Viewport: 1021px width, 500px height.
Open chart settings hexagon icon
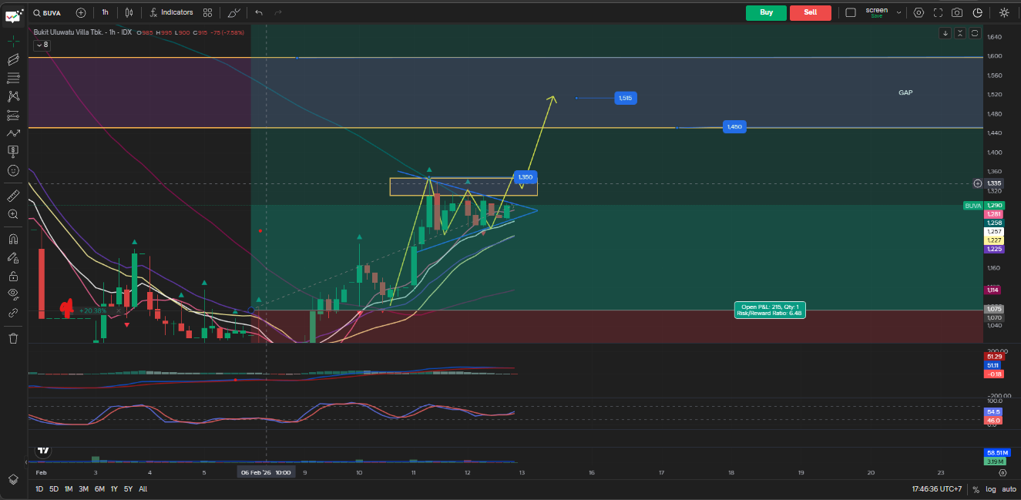click(918, 12)
